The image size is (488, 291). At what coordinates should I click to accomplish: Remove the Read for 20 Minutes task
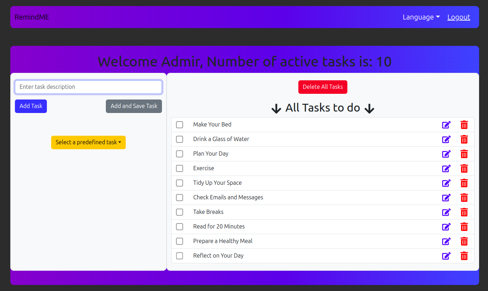click(x=464, y=227)
